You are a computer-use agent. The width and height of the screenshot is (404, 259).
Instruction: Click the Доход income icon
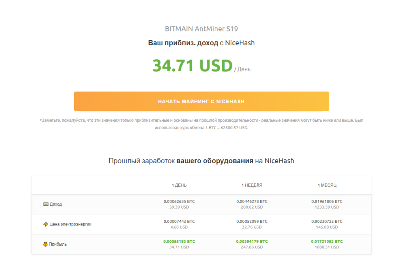click(x=46, y=204)
